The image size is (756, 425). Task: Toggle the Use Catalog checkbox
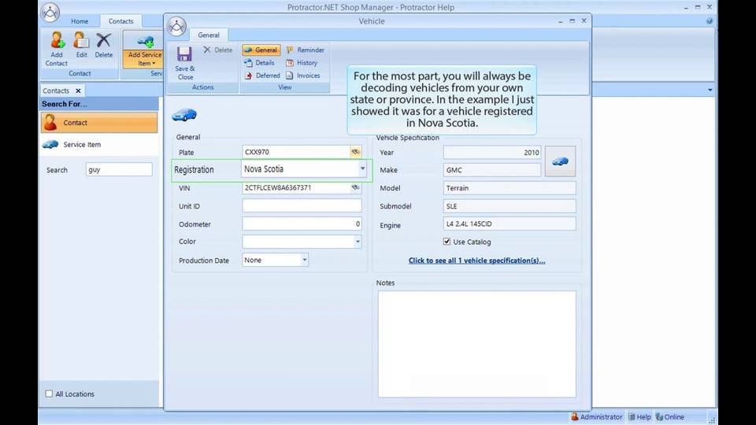coord(447,242)
